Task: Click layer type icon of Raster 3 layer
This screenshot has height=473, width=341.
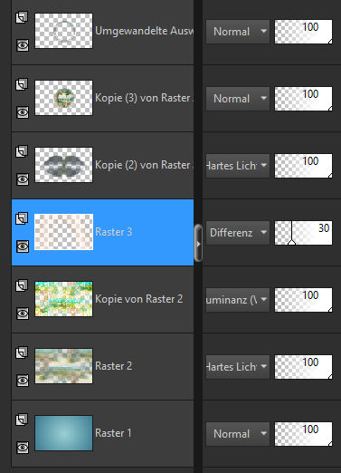Action: coord(22,218)
